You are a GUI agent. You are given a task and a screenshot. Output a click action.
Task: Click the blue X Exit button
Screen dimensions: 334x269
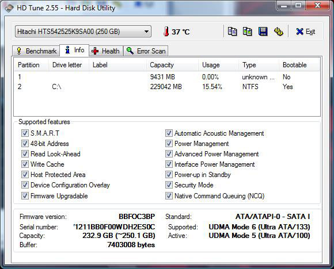click(x=305, y=32)
